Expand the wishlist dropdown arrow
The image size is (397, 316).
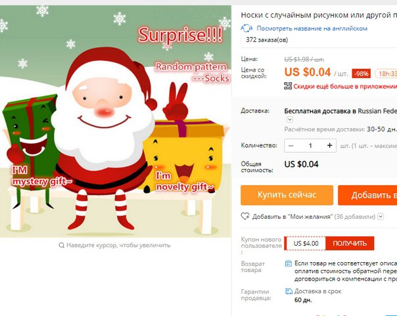[x=381, y=217]
